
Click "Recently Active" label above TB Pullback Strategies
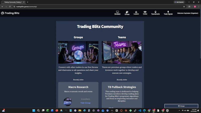122,80
